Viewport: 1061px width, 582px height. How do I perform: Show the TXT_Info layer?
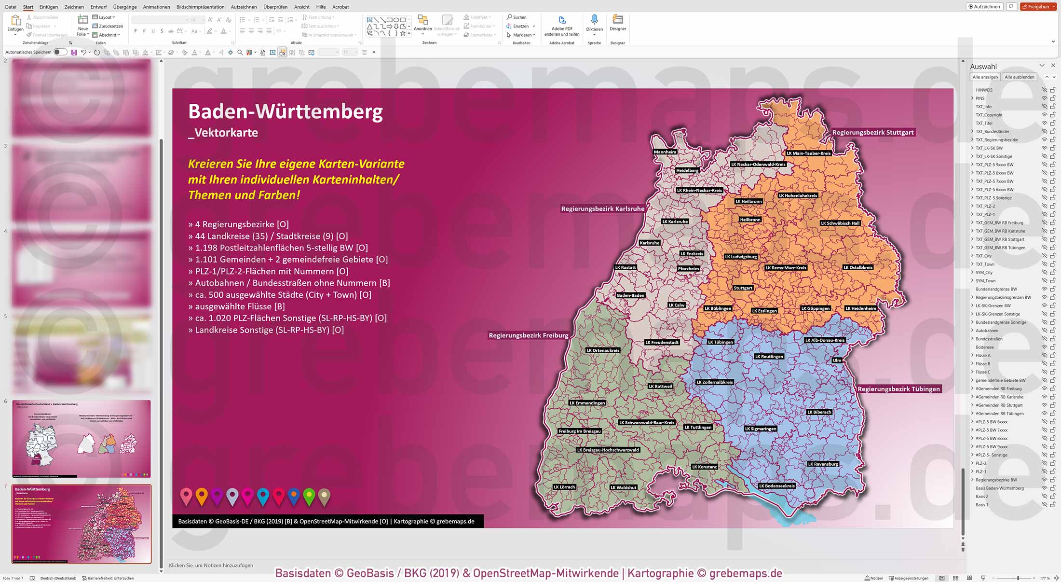click(1044, 107)
